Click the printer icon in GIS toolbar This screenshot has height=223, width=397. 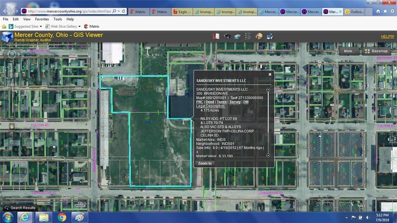270,36
